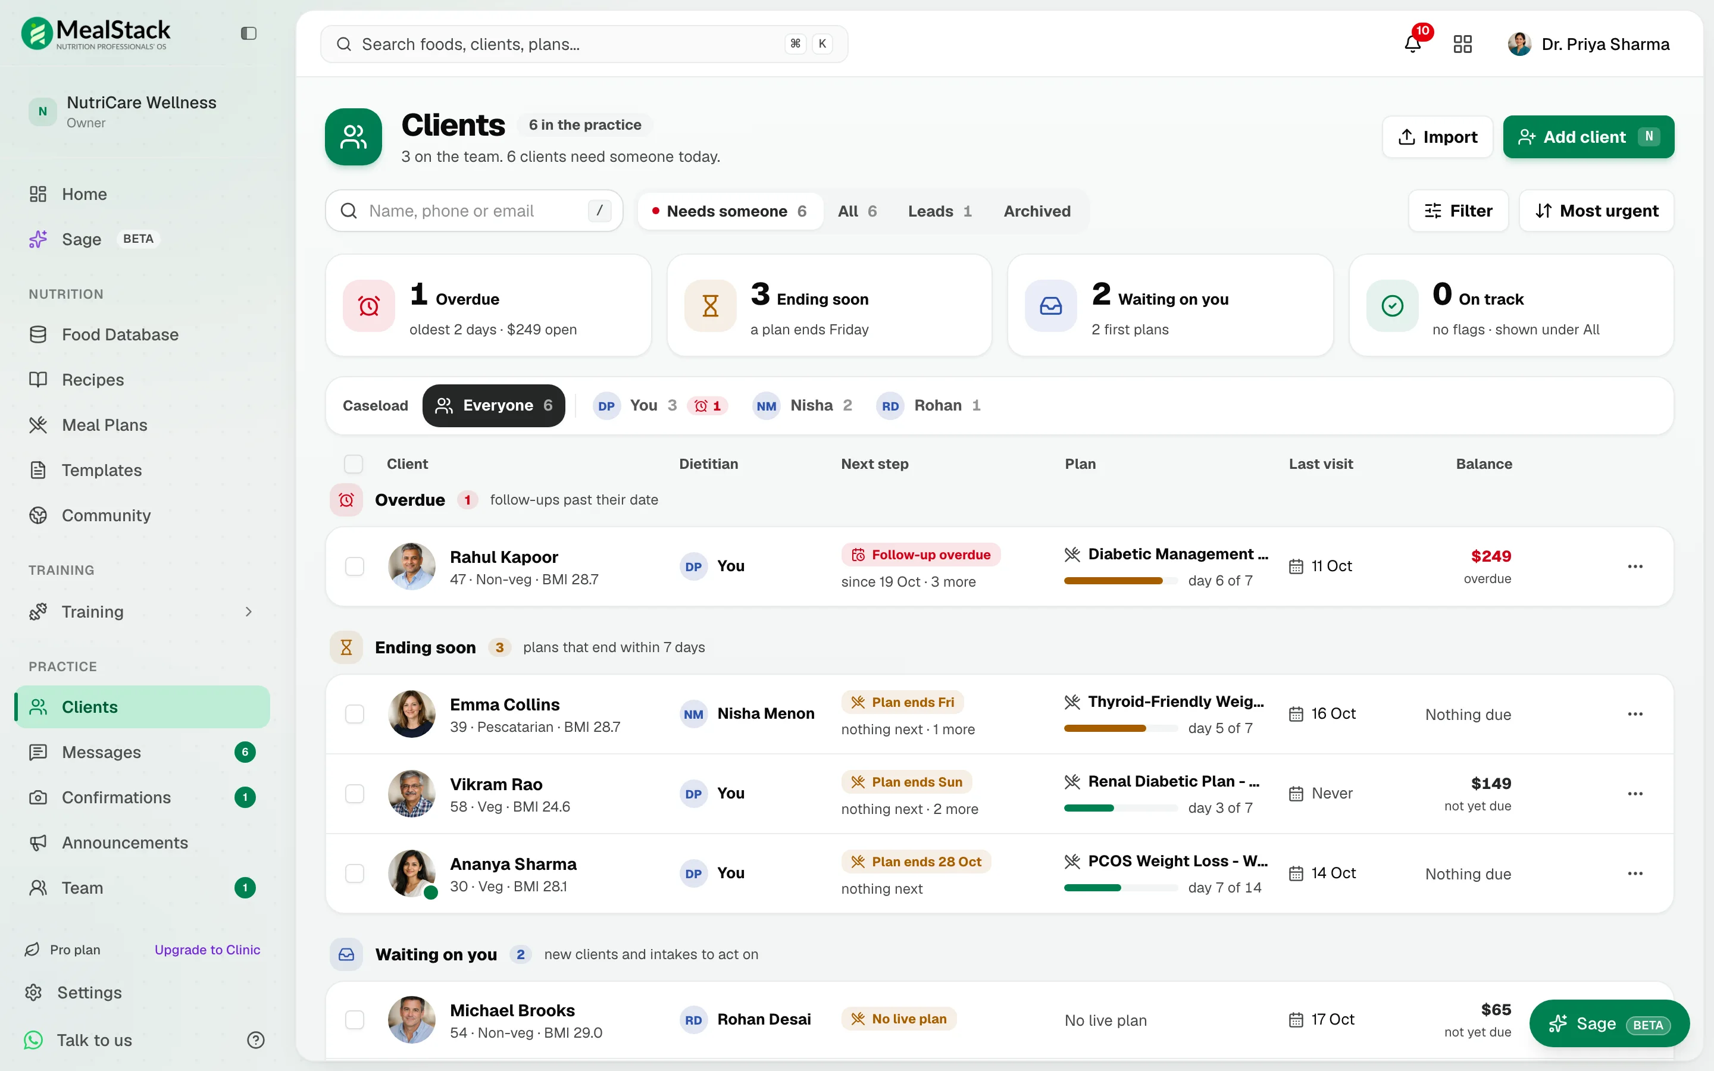Select Emma Collins' checkbox
This screenshot has height=1071, width=1714.
354,714
